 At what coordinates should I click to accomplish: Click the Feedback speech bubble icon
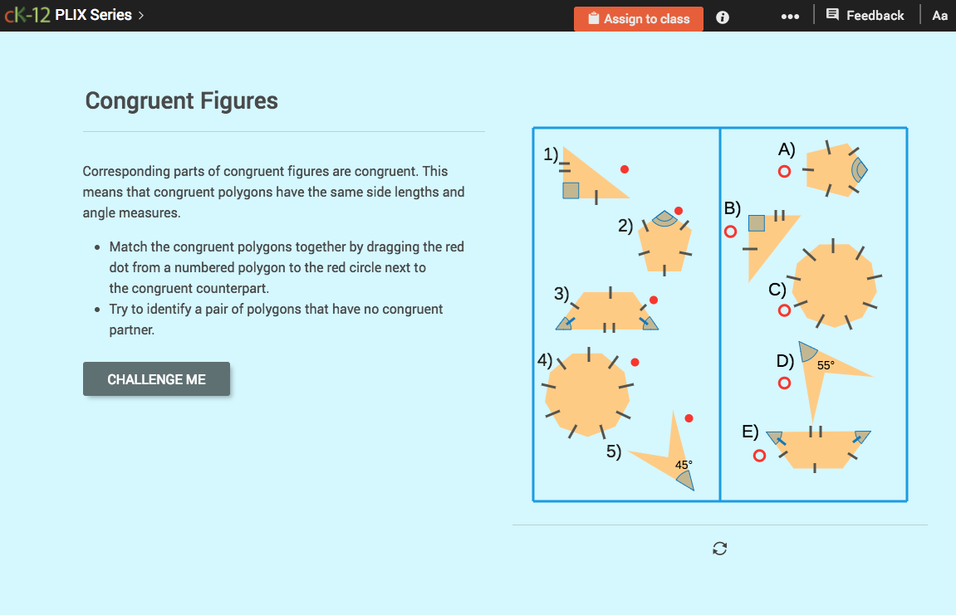831,15
